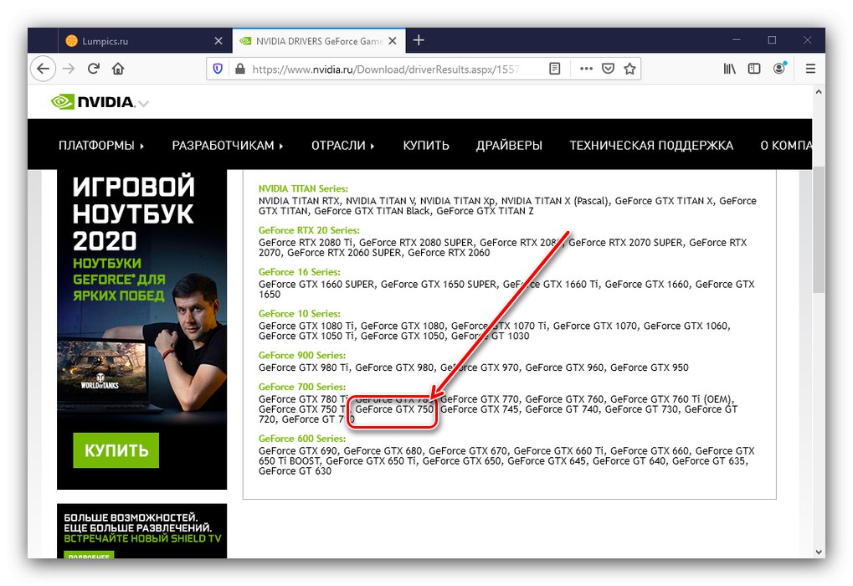Image resolution: width=853 pixels, height=586 pixels.
Task: Click the scrollbar down arrow
Action: point(819,552)
